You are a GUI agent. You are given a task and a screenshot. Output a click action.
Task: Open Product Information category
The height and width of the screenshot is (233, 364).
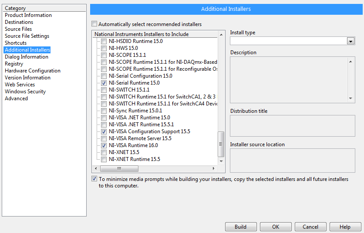(28, 15)
